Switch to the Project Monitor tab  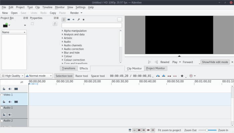tap(155, 68)
